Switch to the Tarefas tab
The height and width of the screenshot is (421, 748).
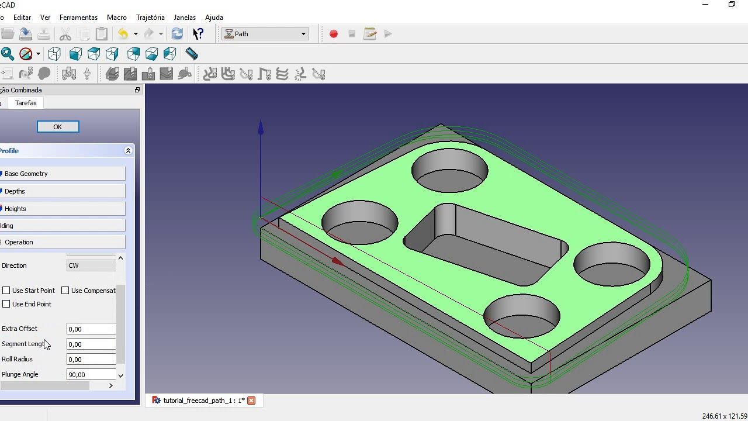pos(26,103)
